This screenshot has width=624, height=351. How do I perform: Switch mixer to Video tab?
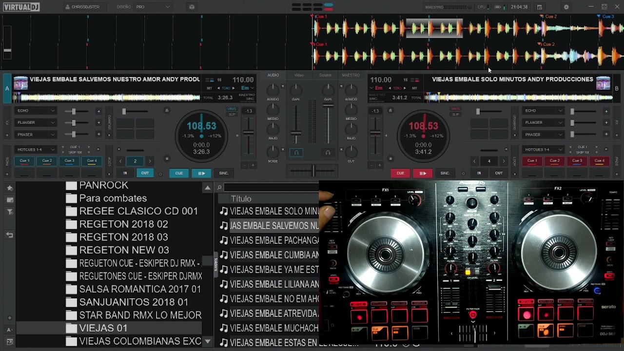(299, 75)
